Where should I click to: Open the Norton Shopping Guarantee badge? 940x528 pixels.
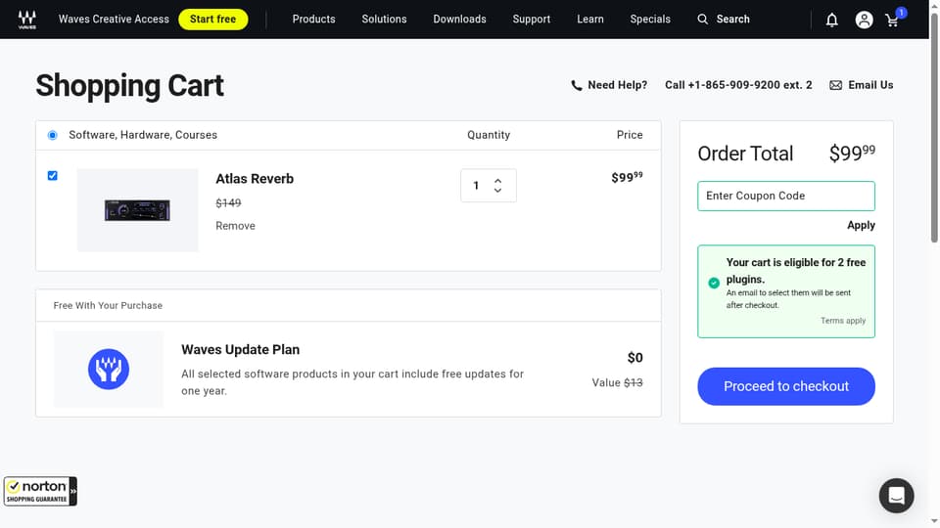pos(40,492)
